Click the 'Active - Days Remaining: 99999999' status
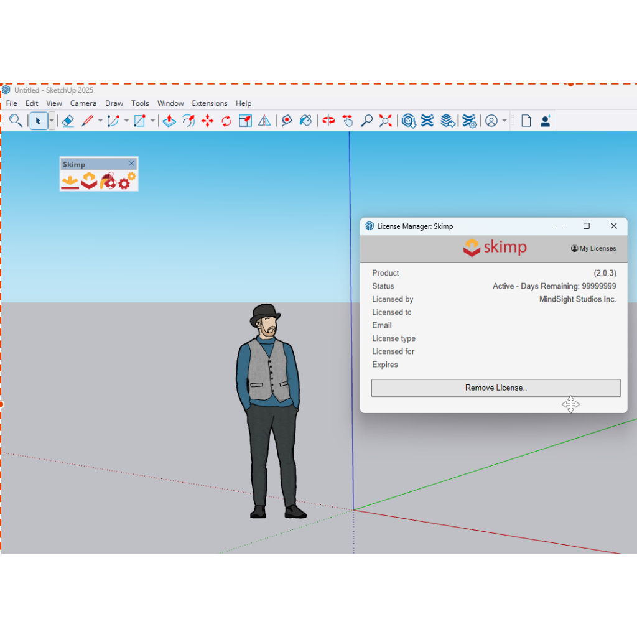The width and height of the screenshot is (637, 637). [x=554, y=286]
